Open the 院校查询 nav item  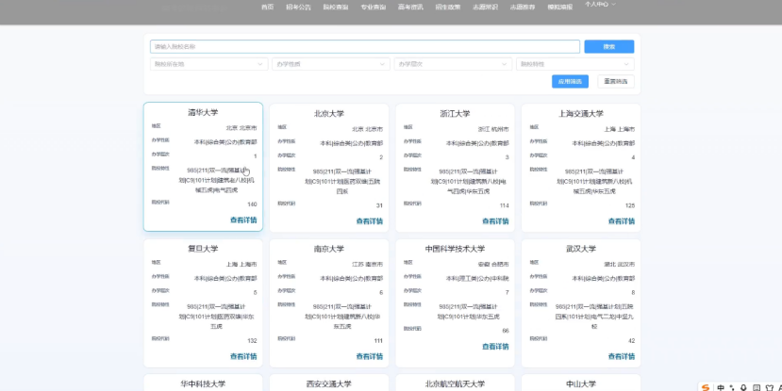click(336, 7)
